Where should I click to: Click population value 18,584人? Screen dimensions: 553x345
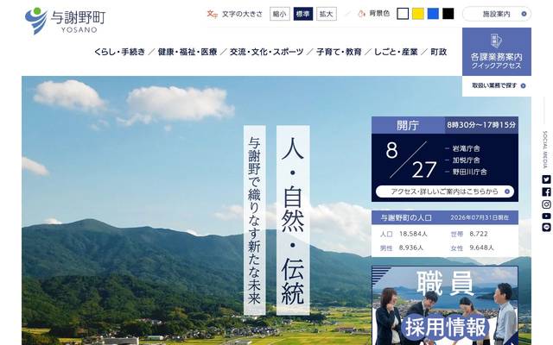click(x=413, y=234)
